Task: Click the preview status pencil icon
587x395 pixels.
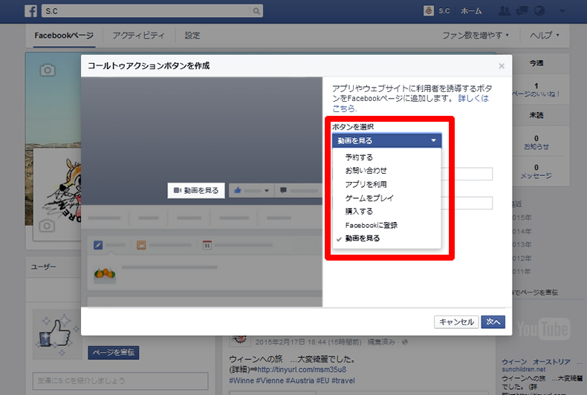Action: click(98, 245)
